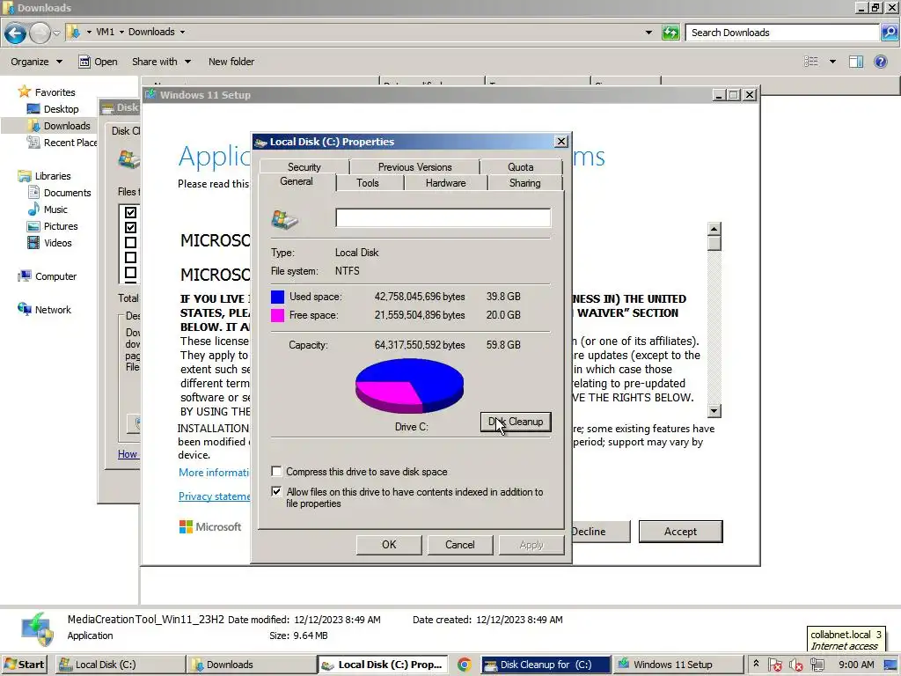Click Start button on taskbar

24,665
